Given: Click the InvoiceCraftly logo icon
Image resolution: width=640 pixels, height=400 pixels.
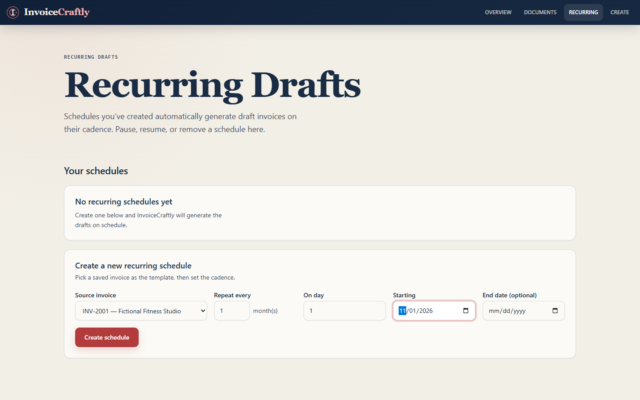Looking at the screenshot, I should 13,12.
